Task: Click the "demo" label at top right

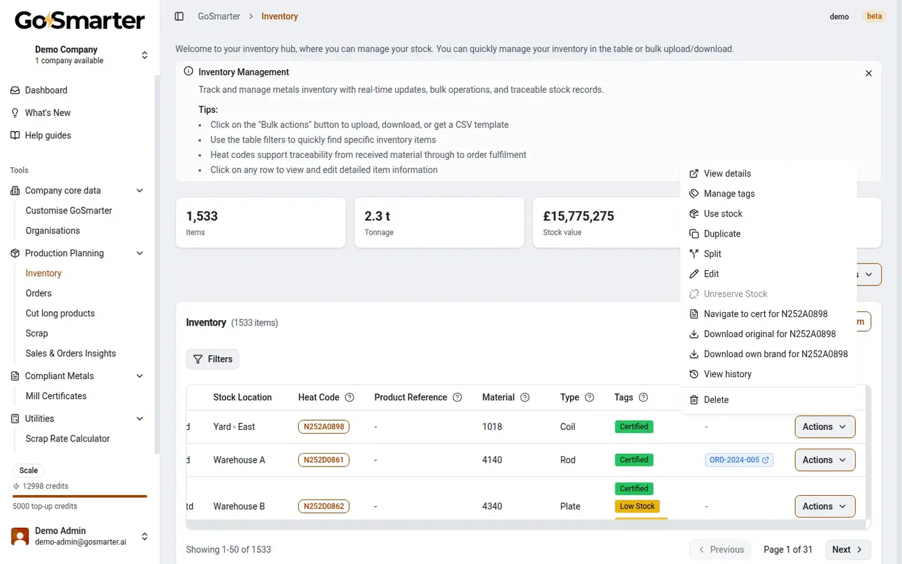Action: [840, 17]
